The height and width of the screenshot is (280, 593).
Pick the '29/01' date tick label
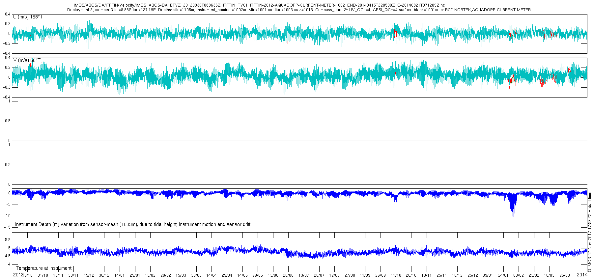(135, 275)
